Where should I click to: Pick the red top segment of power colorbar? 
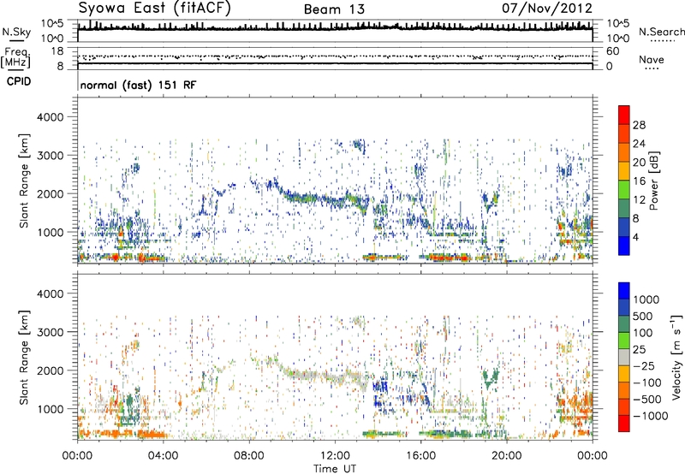point(624,116)
